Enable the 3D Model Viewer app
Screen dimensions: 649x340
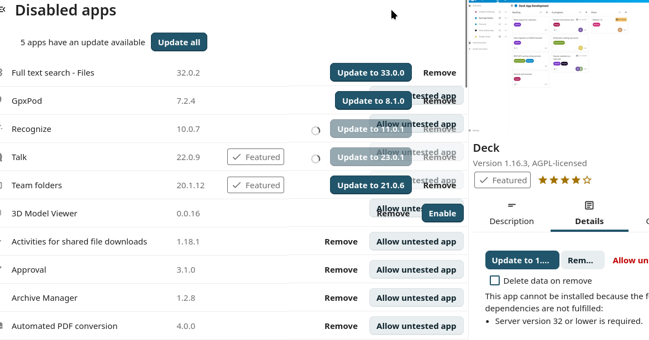tap(443, 213)
